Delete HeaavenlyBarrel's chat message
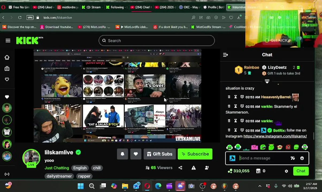322x192 pixels. (229, 97)
